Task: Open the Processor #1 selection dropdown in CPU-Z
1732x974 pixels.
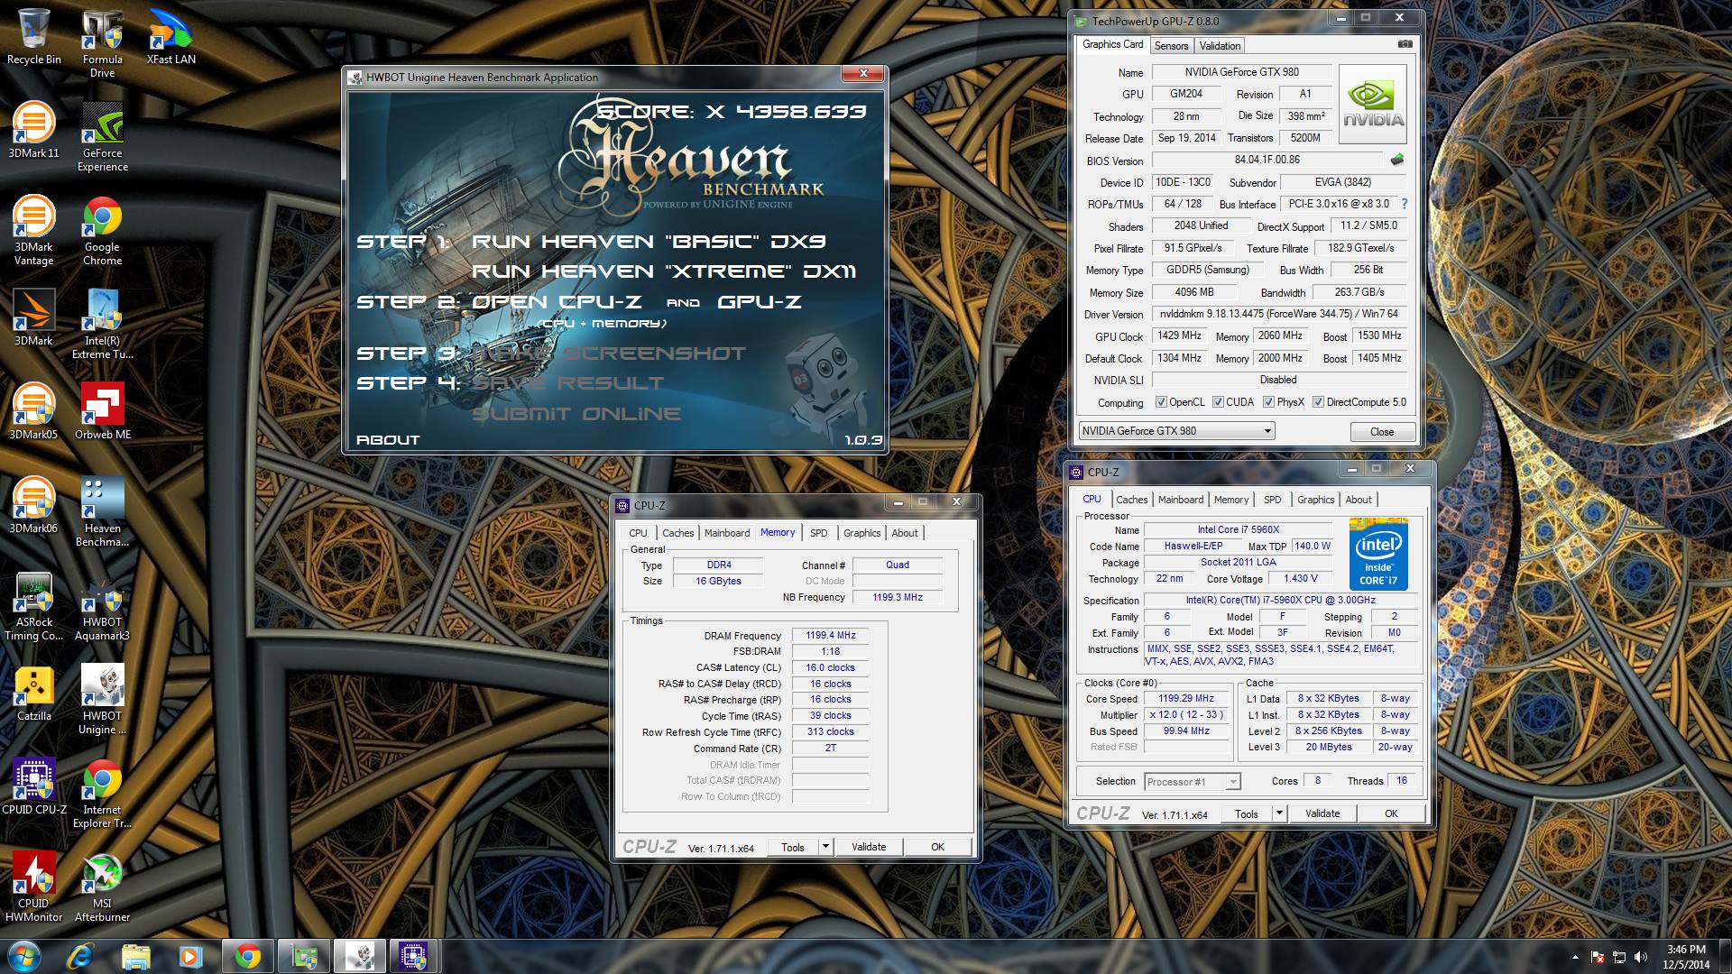Action: click(1193, 782)
